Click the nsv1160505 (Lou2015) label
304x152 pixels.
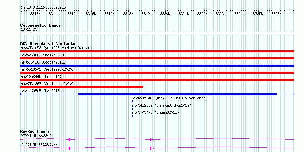pos(41,91)
